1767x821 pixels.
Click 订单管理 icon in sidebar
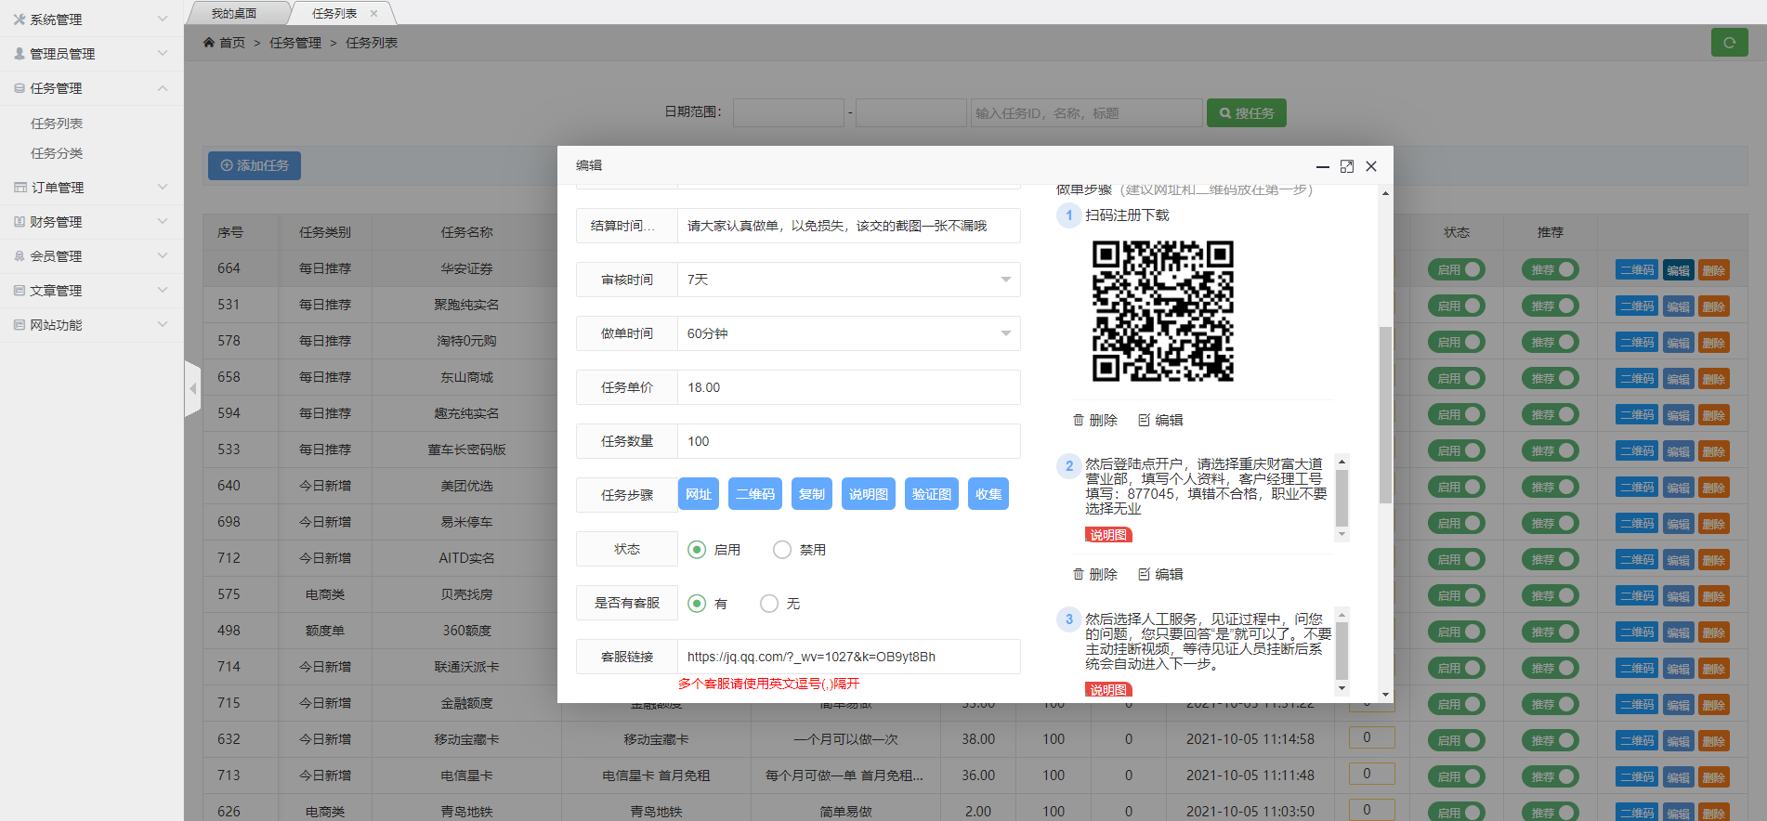click(20, 187)
